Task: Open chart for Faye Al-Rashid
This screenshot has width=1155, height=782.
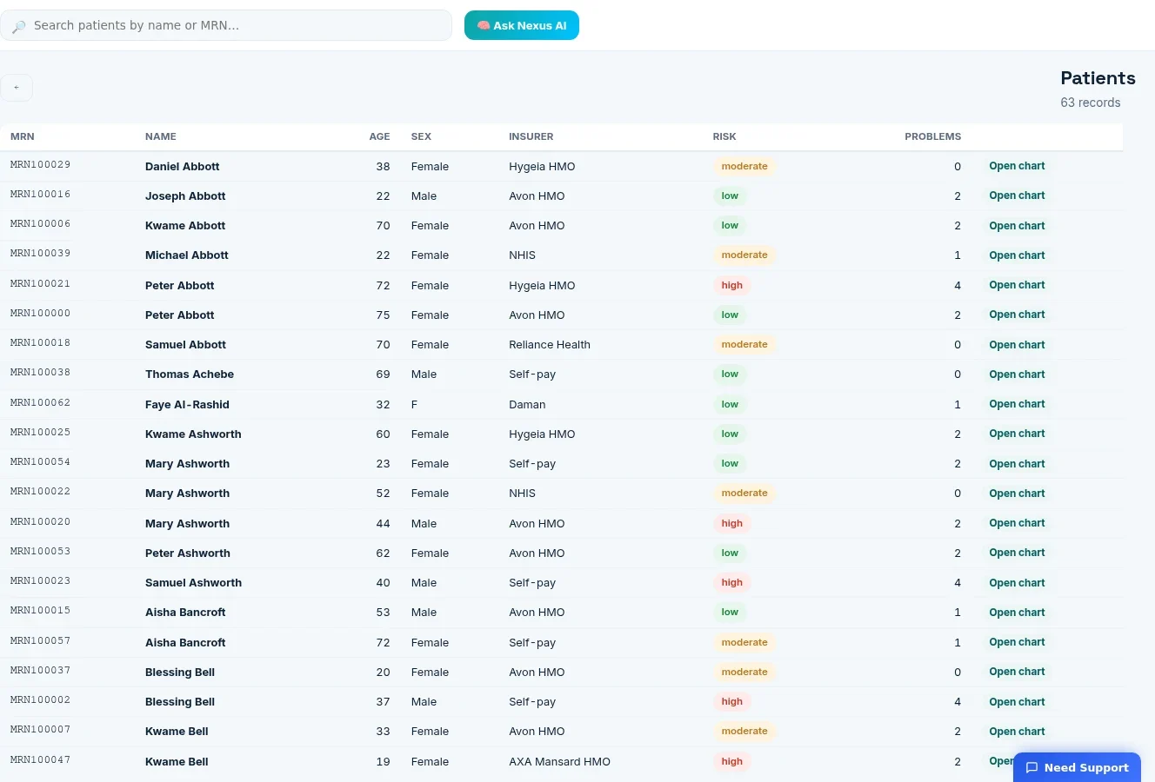Action: click(1017, 404)
